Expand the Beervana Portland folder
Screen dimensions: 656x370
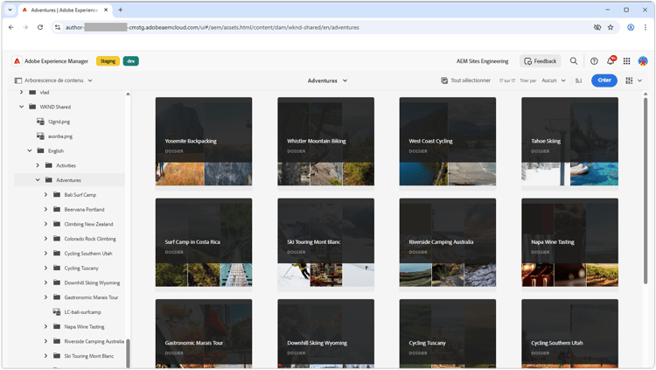click(46, 209)
